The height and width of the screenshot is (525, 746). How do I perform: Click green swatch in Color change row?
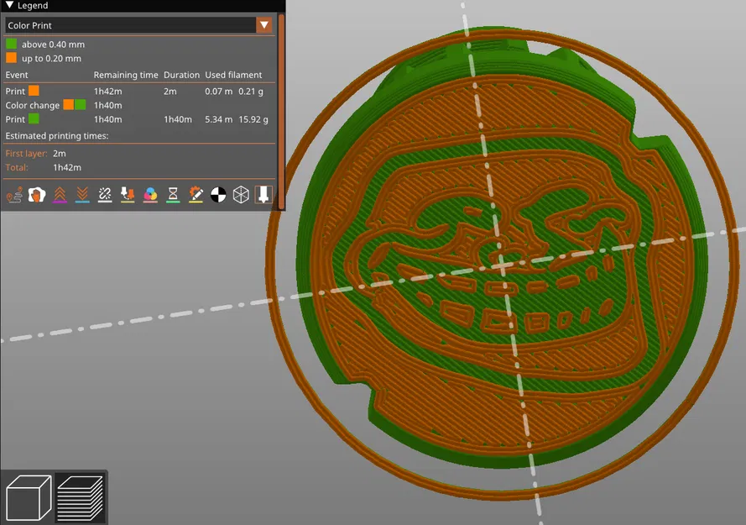(81, 105)
